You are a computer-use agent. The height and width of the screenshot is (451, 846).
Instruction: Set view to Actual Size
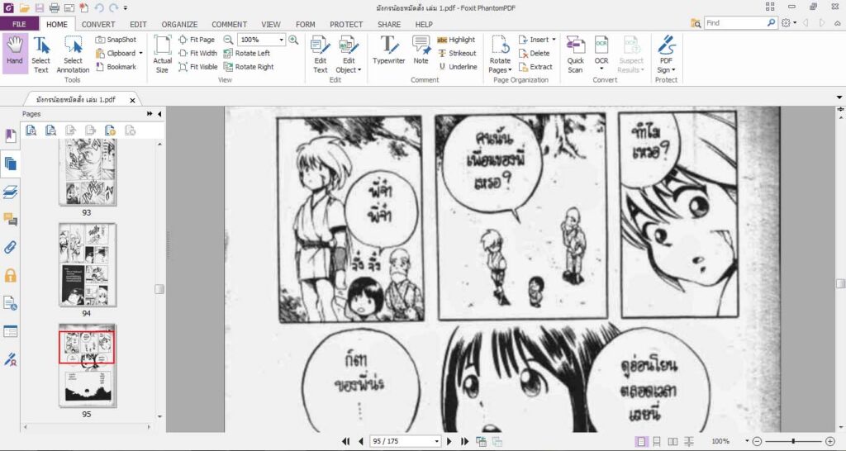coord(162,55)
